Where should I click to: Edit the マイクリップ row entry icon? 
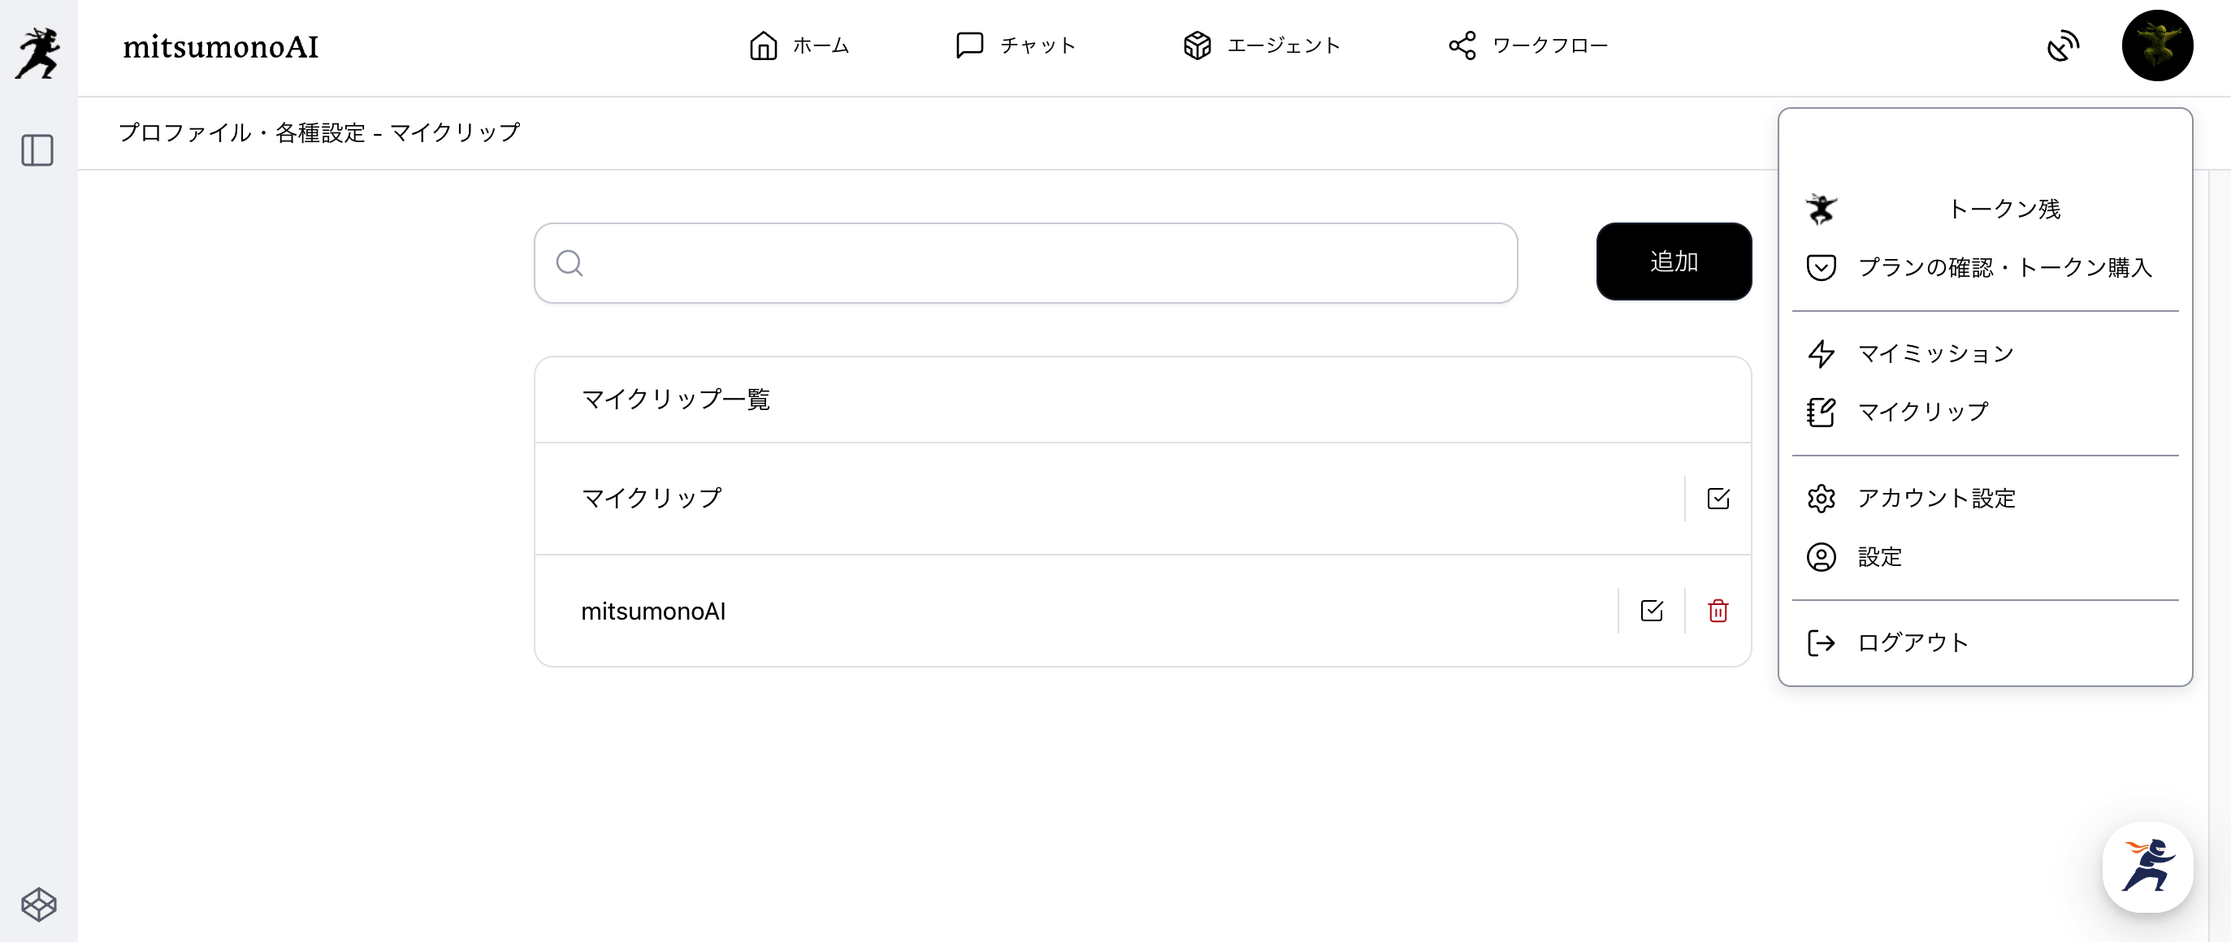(1718, 499)
